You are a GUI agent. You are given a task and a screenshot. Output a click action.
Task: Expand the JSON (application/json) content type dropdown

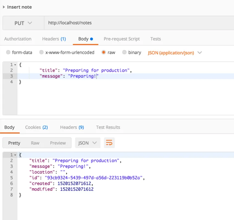pyautogui.click(x=175, y=53)
